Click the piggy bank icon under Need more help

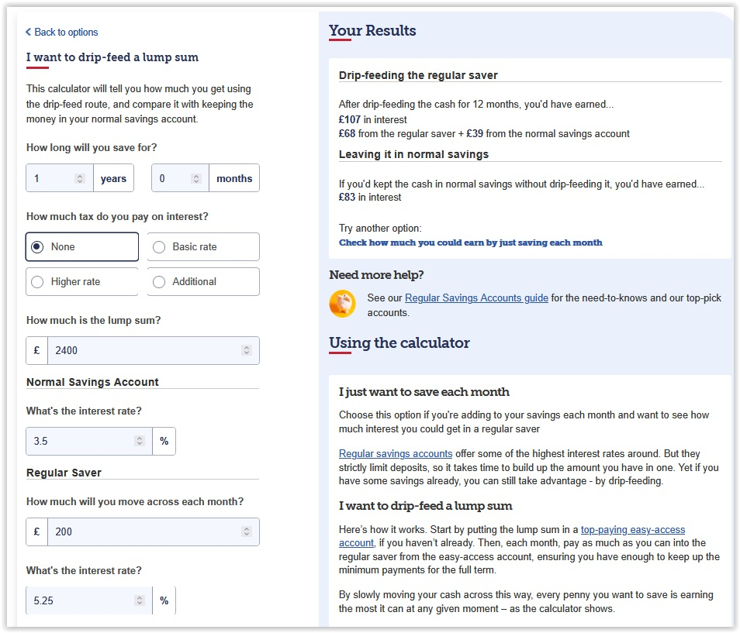[x=343, y=304]
